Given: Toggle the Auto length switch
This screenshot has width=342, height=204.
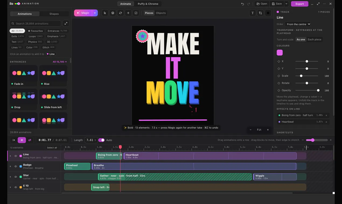Looking at the screenshot, I should tap(101, 140).
